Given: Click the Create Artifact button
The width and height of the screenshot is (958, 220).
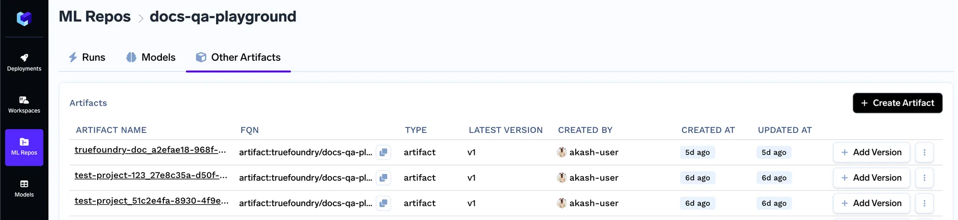Looking at the screenshot, I should (898, 103).
